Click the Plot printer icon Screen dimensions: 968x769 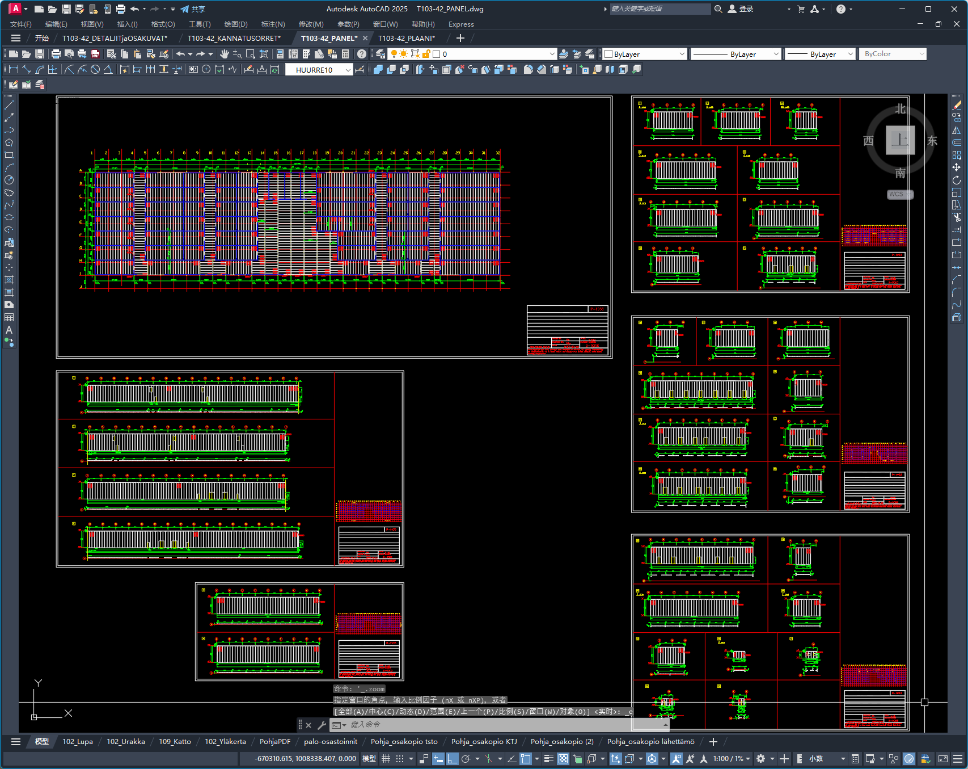coord(56,54)
